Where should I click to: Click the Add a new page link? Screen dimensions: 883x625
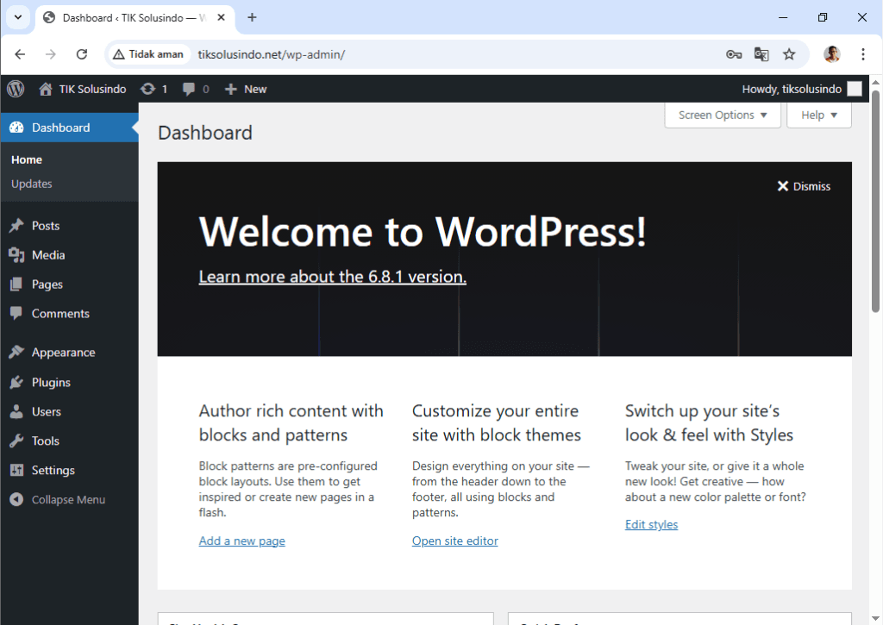tap(241, 541)
